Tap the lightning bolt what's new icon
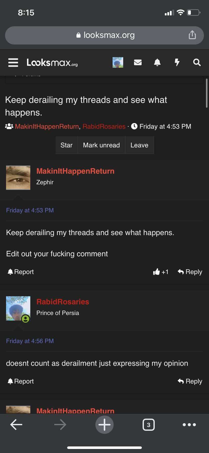This screenshot has width=209, height=453. (177, 62)
